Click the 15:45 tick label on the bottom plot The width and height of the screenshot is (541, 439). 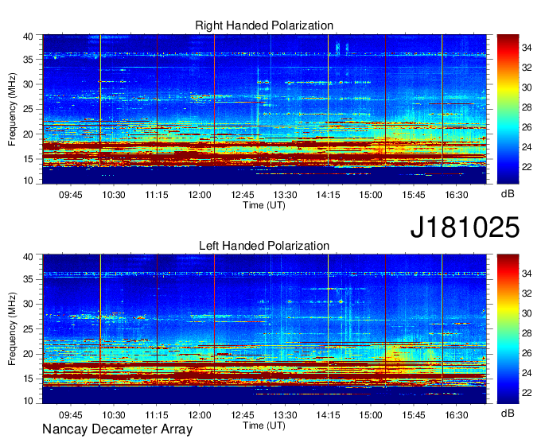[x=414, y=415]
